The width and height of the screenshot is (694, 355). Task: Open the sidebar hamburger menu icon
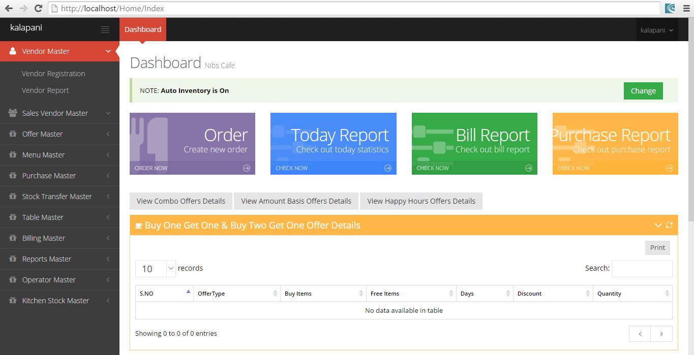point(105,29)
